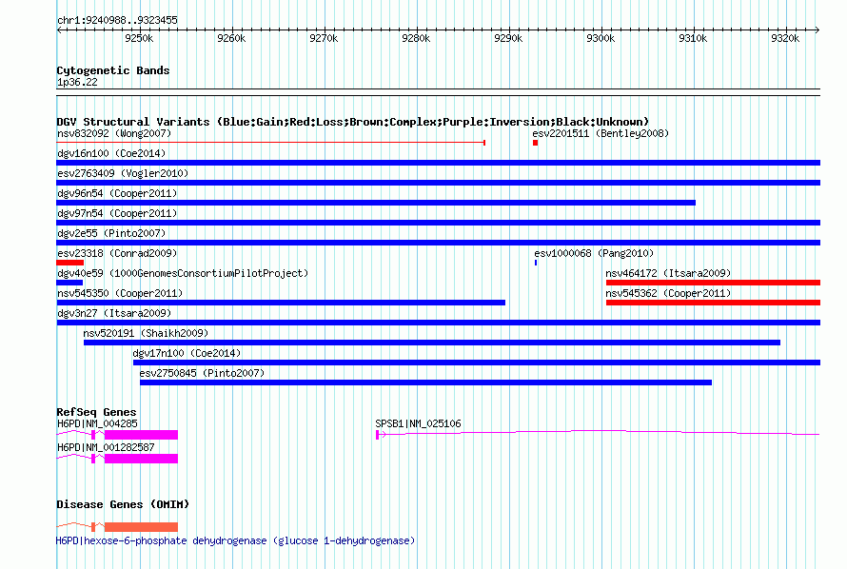The height and width of the screenshot is (569, 847).
Task: Click the DGV Structural Variants track title
Action: click(353, 122)
